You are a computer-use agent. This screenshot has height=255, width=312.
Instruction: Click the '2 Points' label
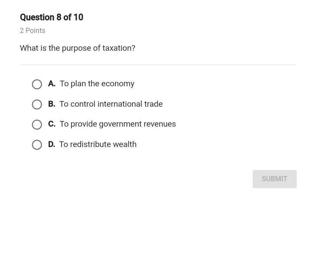point(32,31)
